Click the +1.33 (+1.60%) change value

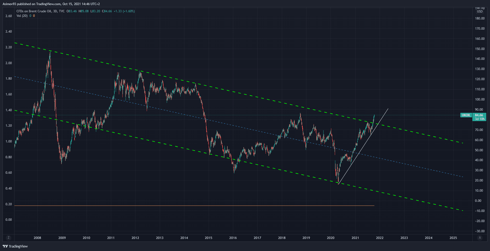pos(124,11)
